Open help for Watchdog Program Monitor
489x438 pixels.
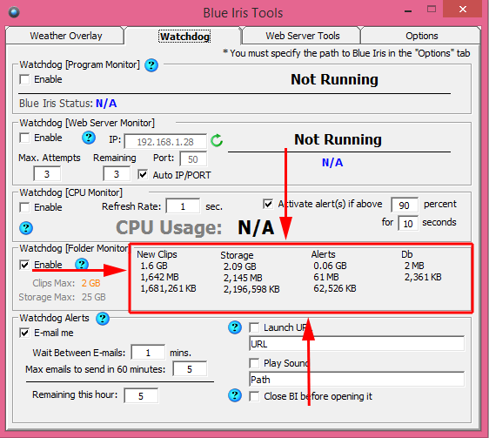[151, 65]
